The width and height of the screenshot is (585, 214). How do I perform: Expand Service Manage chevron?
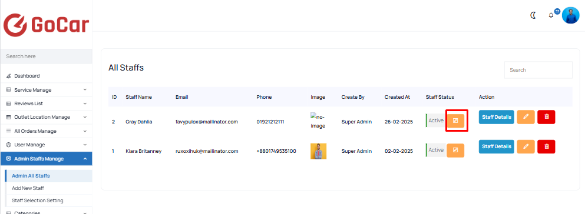coord(85,90)
